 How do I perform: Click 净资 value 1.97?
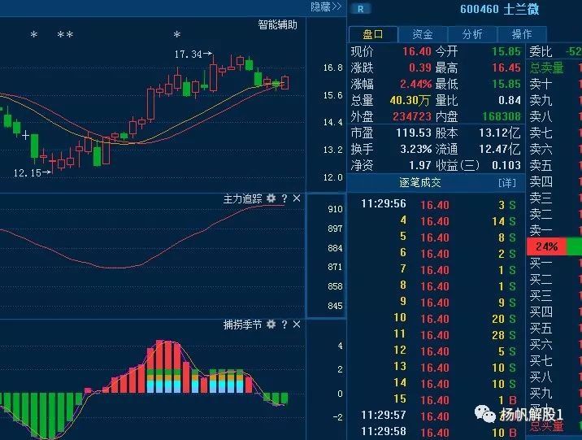419,165
